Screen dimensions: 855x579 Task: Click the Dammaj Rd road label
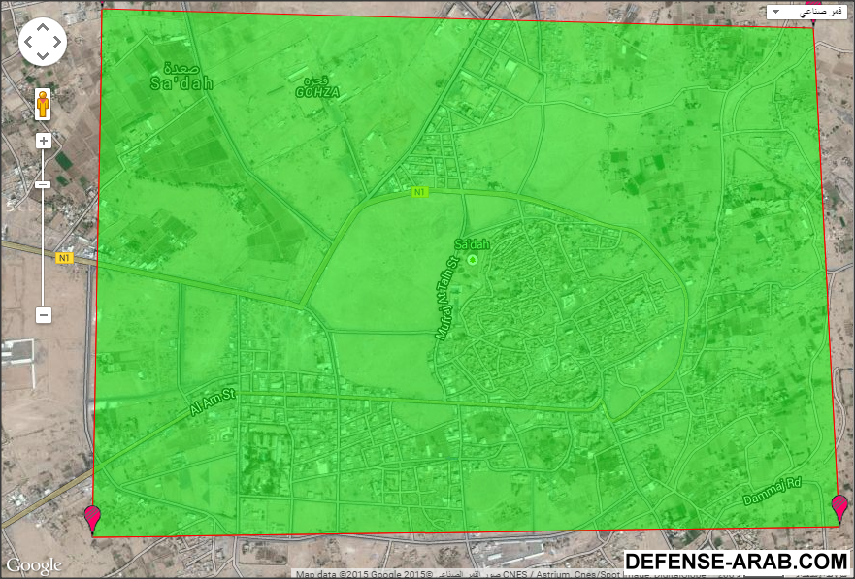point(772,489)
